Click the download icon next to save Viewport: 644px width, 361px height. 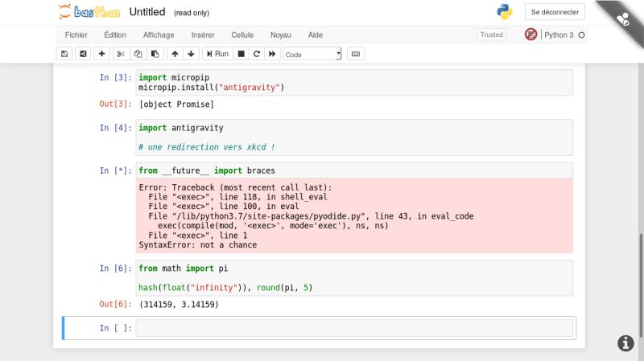click(x=83, y=54)
